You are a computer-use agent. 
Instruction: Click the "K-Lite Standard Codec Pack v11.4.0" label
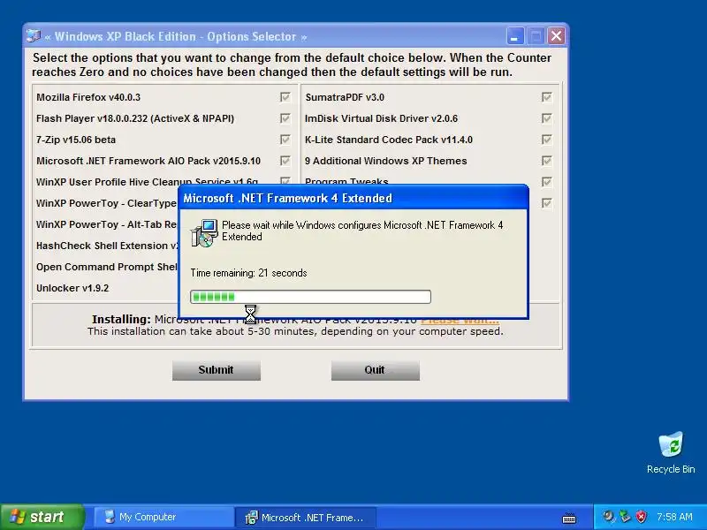tap(389, 140)
